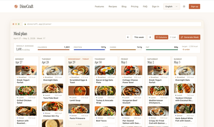
Task: Open the Tuna Poke Bowl photo
Action: point(52,88)
